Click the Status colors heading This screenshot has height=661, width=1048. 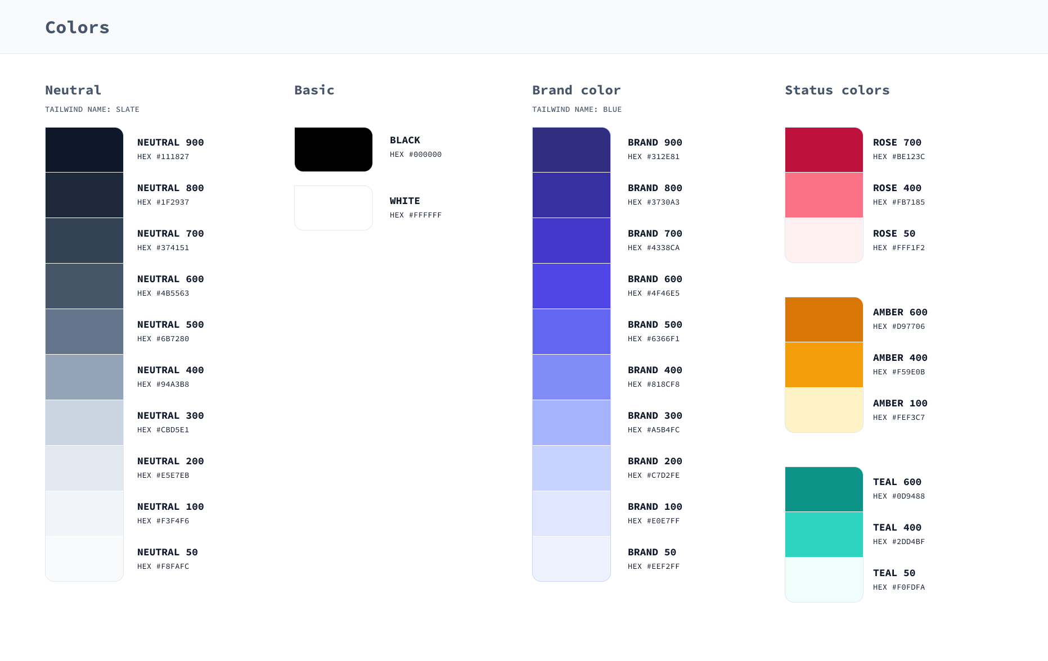[x=837, y=90]
